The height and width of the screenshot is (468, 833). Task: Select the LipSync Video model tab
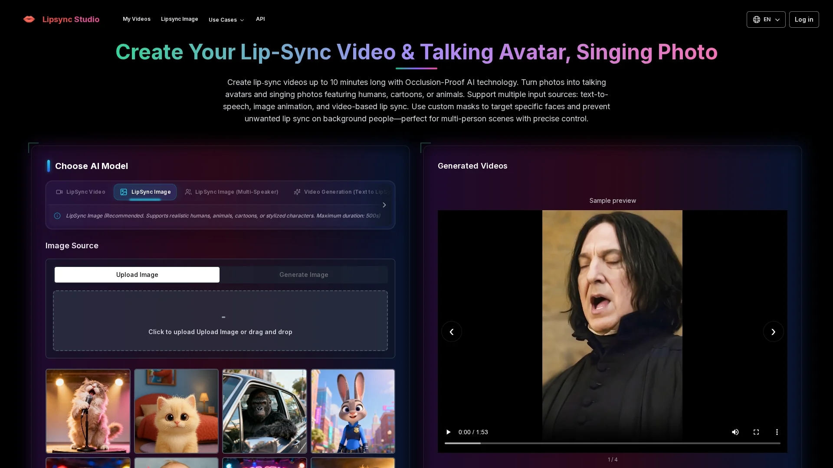(x=81, y=192)
